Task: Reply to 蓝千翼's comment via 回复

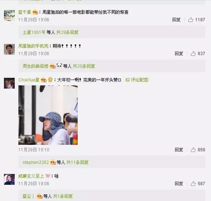Action: click(176, 20)
